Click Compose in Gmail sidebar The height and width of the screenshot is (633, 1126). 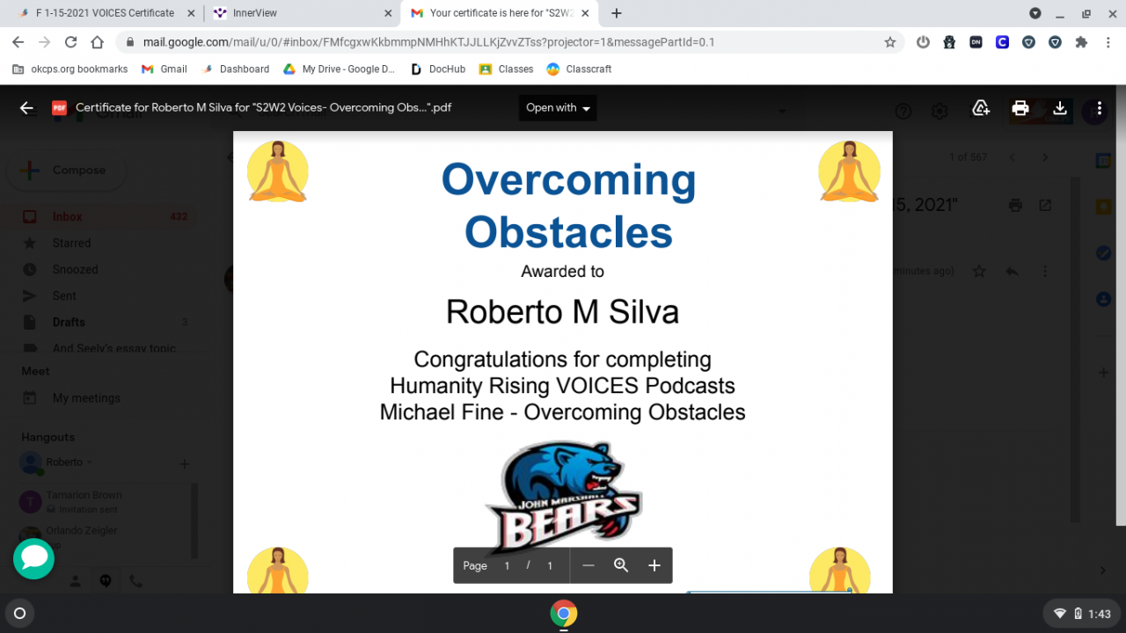tap(67, 170)
